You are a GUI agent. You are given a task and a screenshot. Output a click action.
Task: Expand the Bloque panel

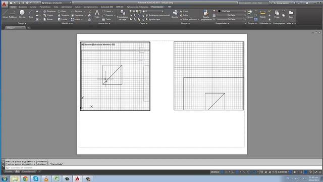[185, 23]
